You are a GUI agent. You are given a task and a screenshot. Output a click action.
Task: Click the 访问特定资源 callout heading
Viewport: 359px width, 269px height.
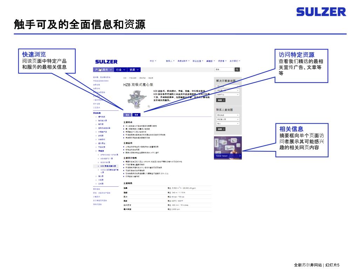pyautogui.click(x=297, y=55)
